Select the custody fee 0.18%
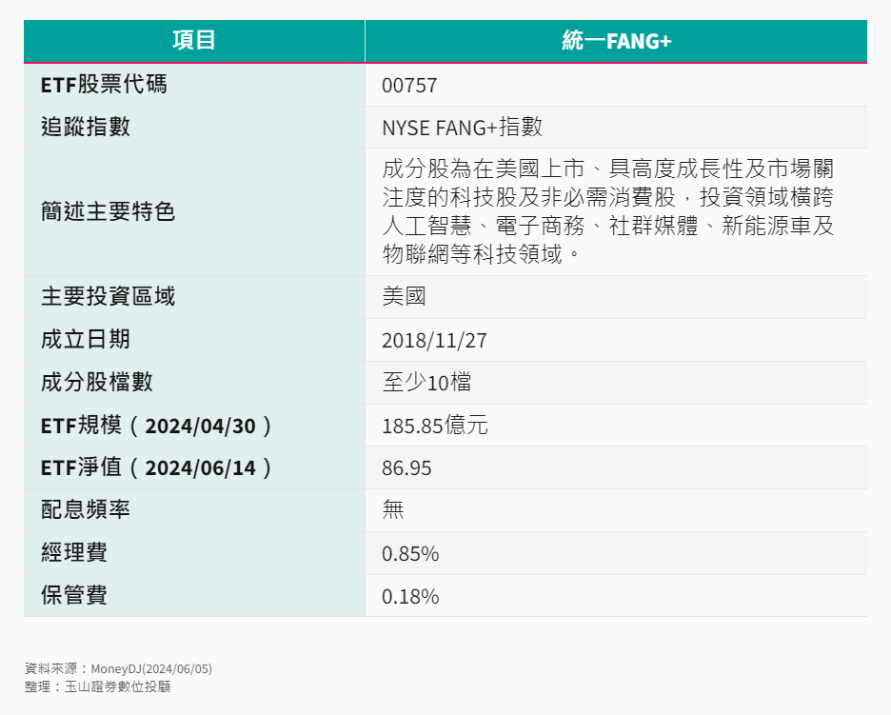891x715 pixels. coord(410,596)
